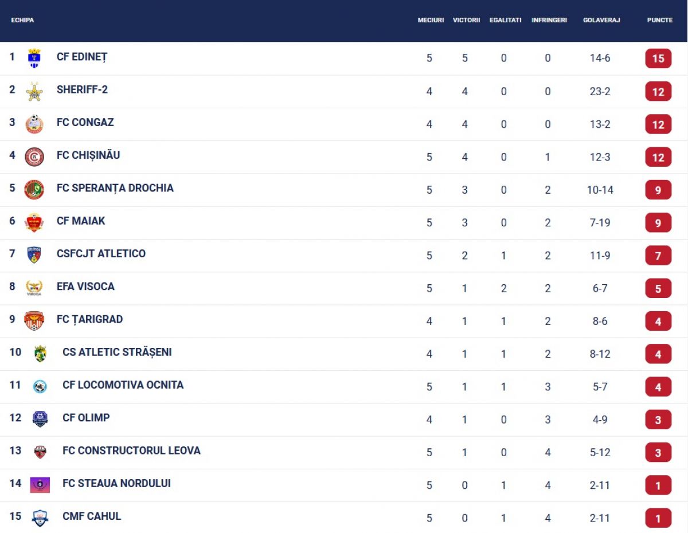Image resolution: width=688 pixels, height=533 pixels.
Task: Click the Victorii column header
Action: coord(466,20)
